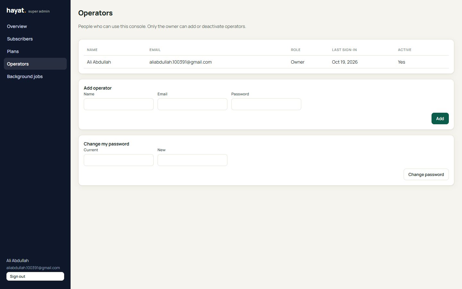Click the Add operator section title
The image size is (462, 289).
tap(98, 88)
